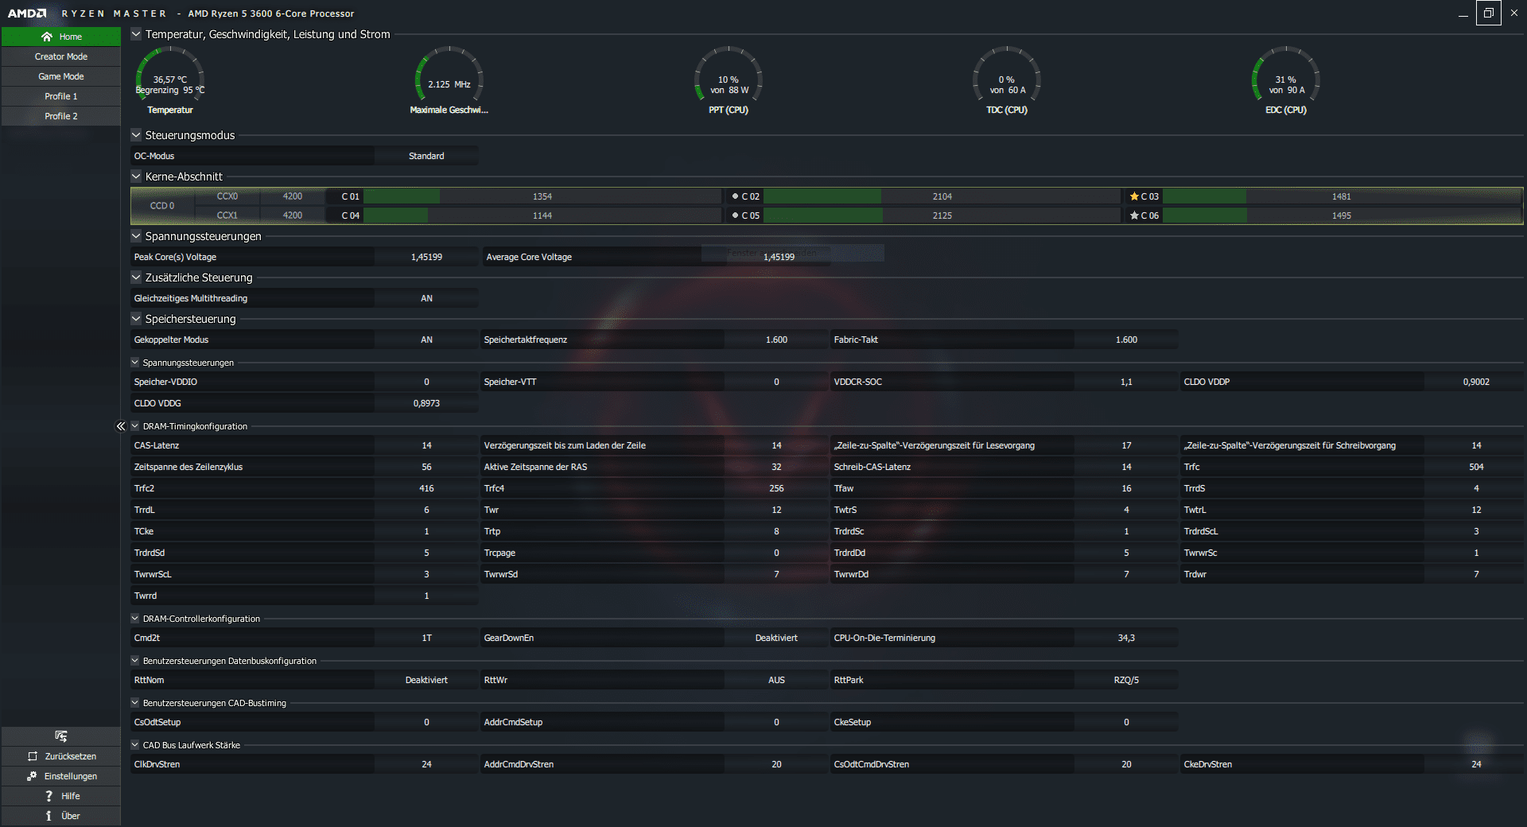Click the C 05 core frequency bar
Image resolution: width=1527 pixels, height=827 pixels.
point(942,215)
